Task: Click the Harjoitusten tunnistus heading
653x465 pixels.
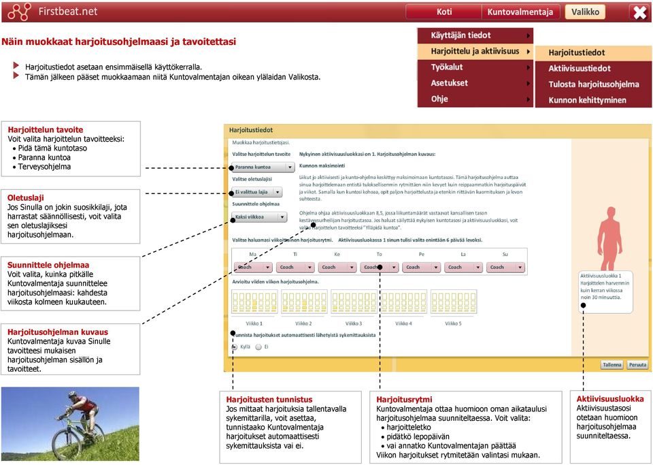Action: [269, 400]
